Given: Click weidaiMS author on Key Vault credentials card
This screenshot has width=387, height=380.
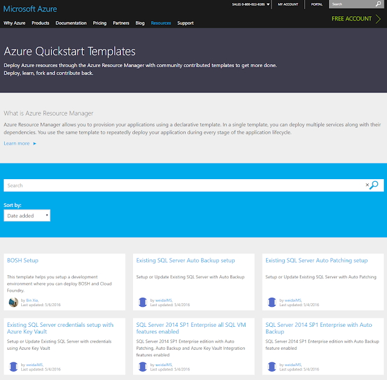Looking at the screenshot, I should pyautogui.click(x=34, y=365).
